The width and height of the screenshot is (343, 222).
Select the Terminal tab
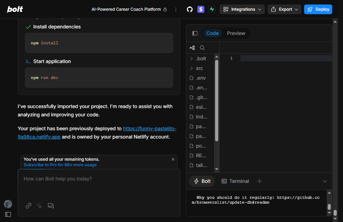coord(235,181)
